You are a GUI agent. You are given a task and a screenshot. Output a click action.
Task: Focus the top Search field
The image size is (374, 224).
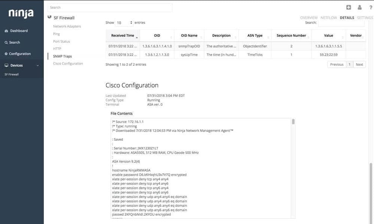(110, 7)
